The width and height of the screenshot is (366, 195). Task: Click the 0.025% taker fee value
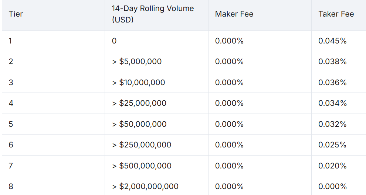click(332, 145)
